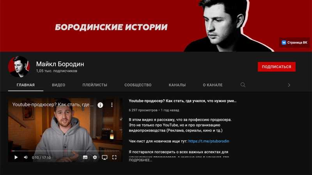Go to the Сообщество tab
Screen dimensions: 312x175
click(138, 85)
